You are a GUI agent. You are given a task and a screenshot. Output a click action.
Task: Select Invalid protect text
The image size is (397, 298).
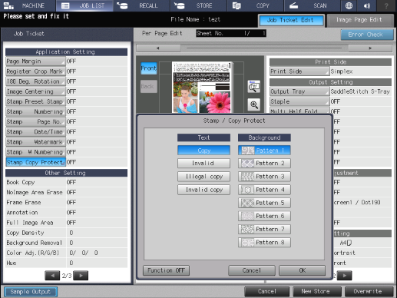[203, 164]
